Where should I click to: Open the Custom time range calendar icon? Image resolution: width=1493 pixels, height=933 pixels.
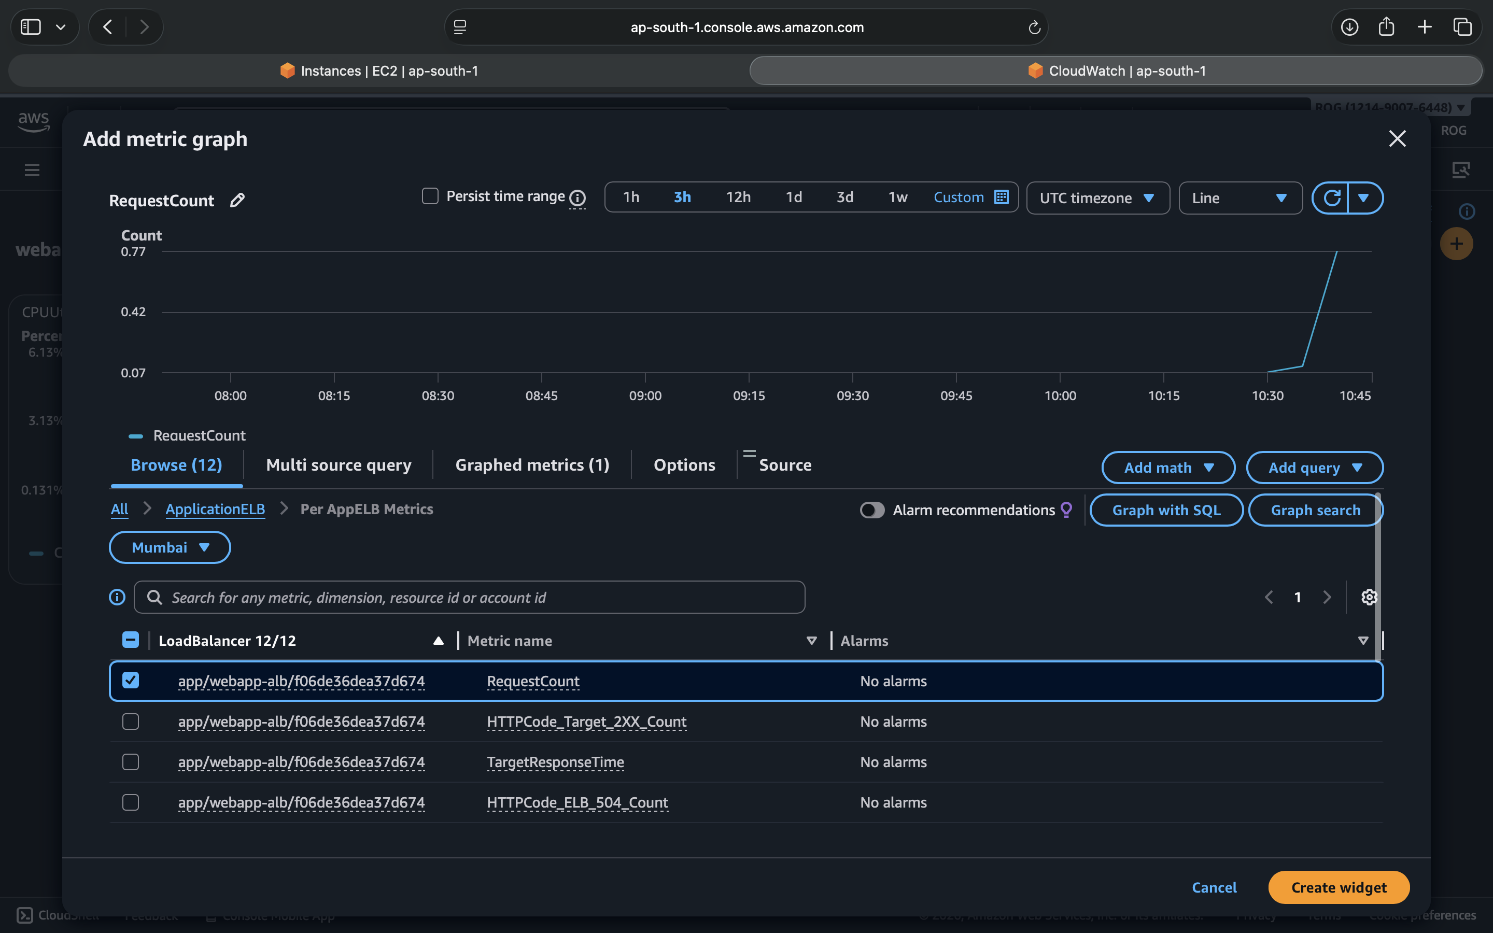point(1002,197)
